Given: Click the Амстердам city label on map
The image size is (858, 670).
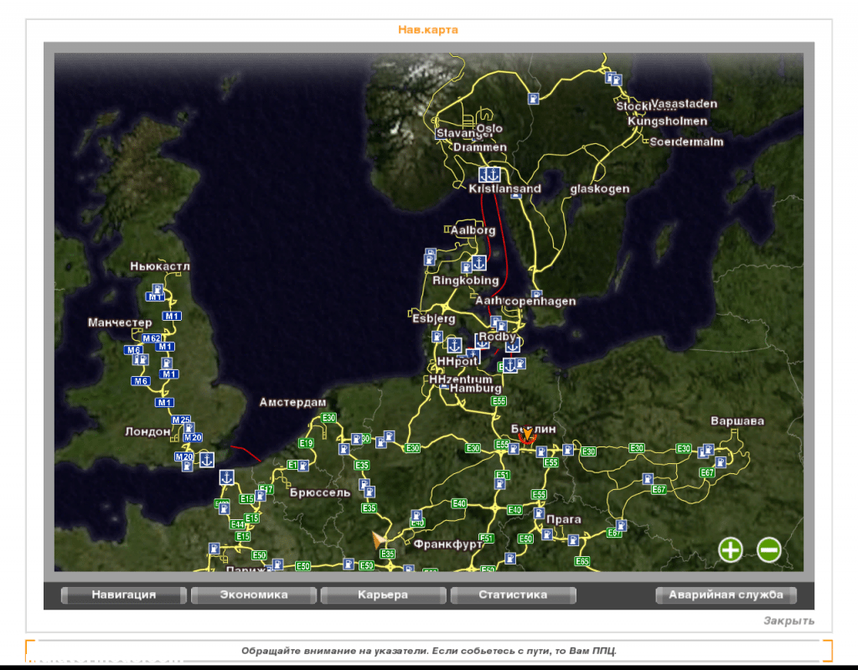Looking at the screenshot, I should pyautogui.click(x=292, y=402).
